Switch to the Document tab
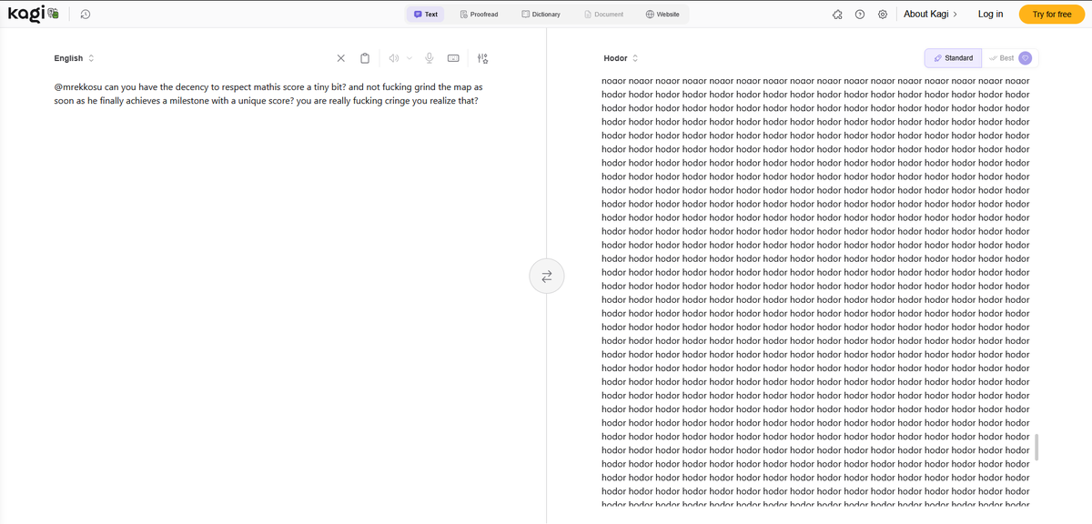 click(x=604, y=15)
